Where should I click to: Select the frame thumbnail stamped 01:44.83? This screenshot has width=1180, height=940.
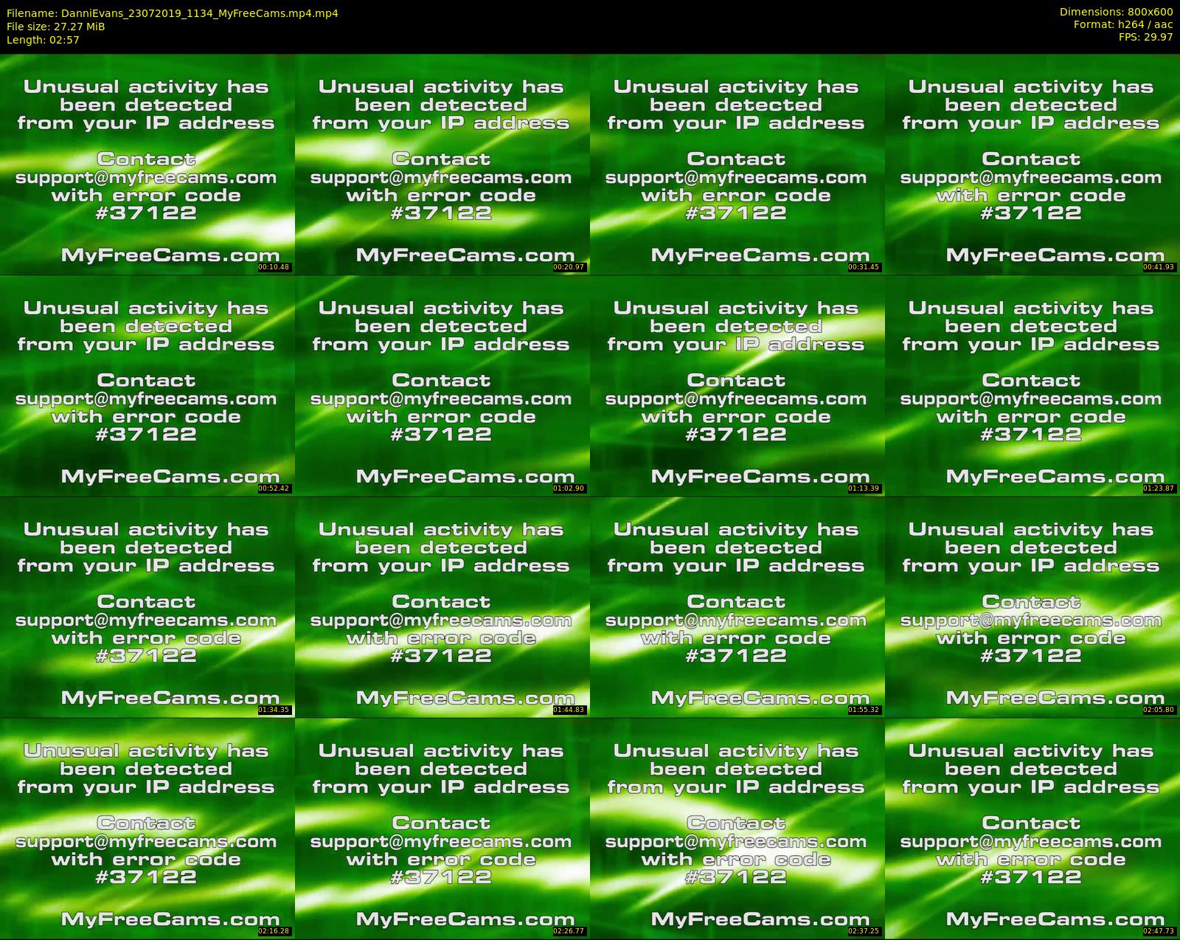442,606
